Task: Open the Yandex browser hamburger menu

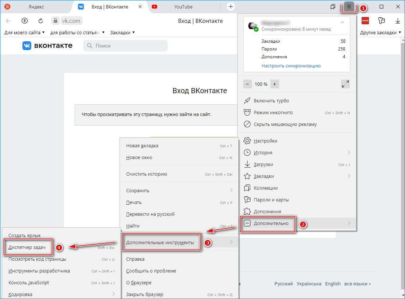Action: pyautogui.click(x=349, y=7)
